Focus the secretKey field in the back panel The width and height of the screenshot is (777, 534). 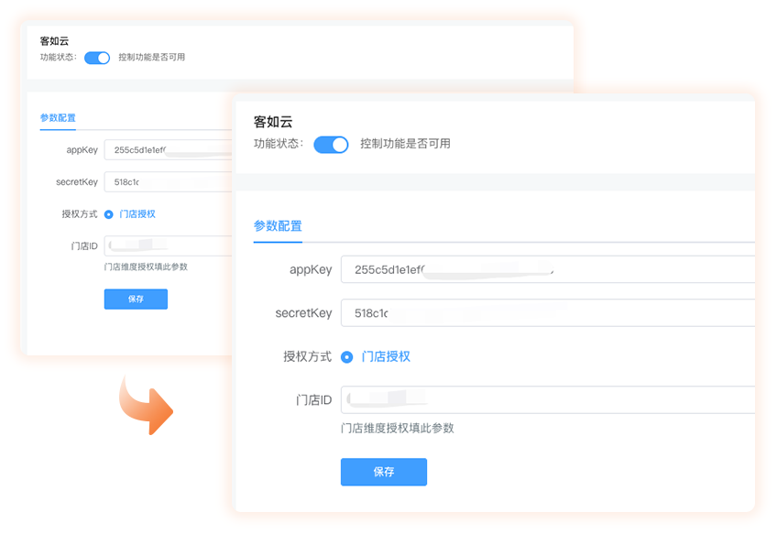click(x=168, y=181)
